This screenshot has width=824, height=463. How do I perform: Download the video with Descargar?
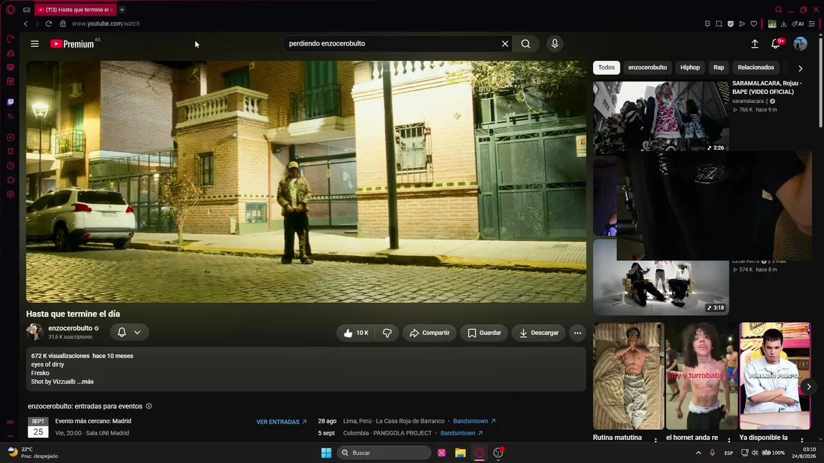[x=539, y=333]
